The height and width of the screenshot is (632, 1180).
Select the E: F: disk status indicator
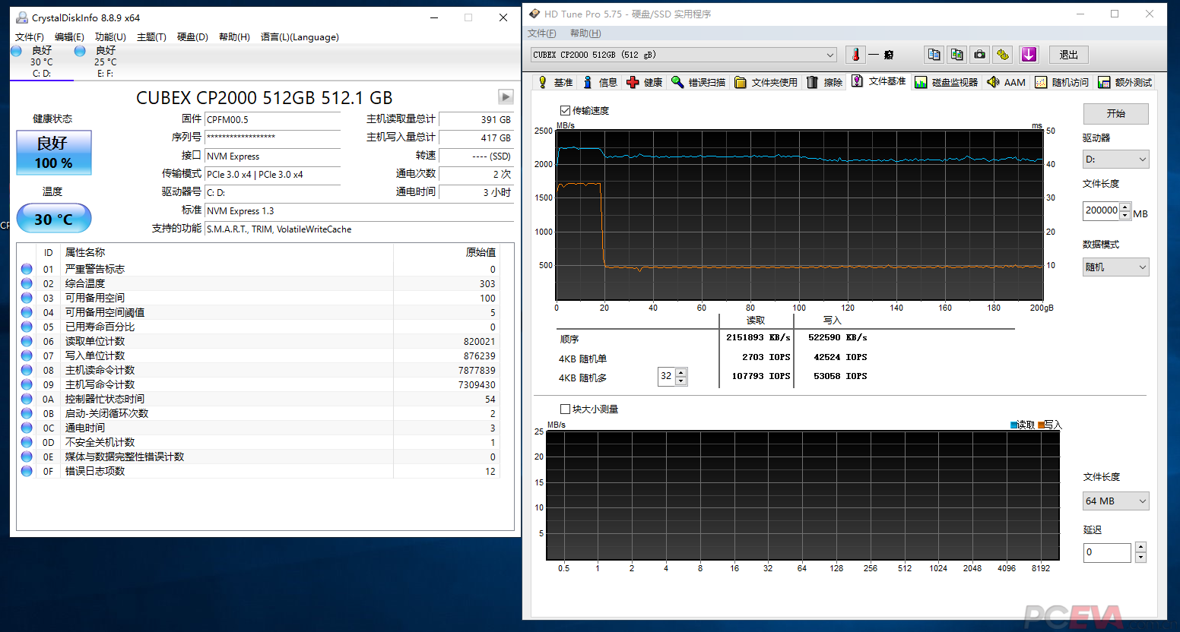coord(106,62)
